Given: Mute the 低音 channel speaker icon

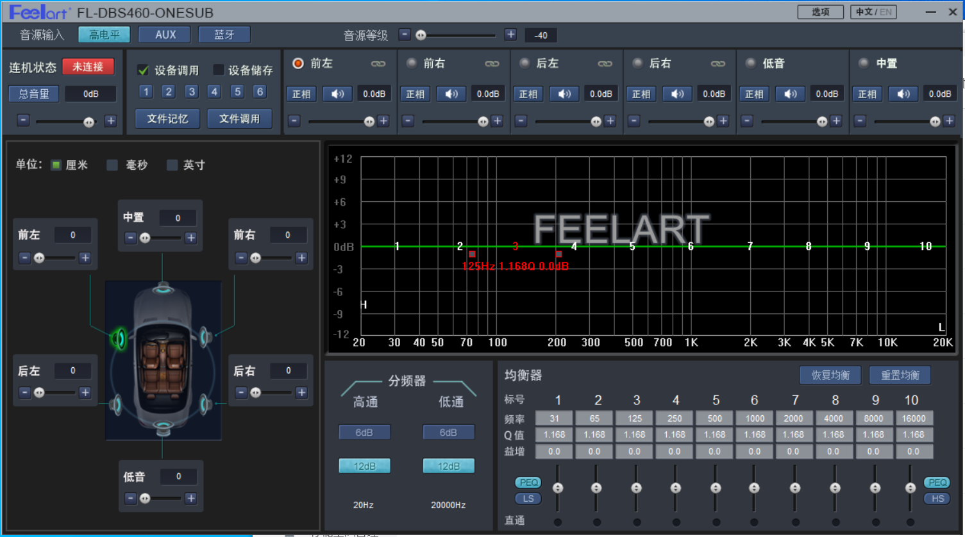Looking at the screenshot, I should tap(790, 94).
